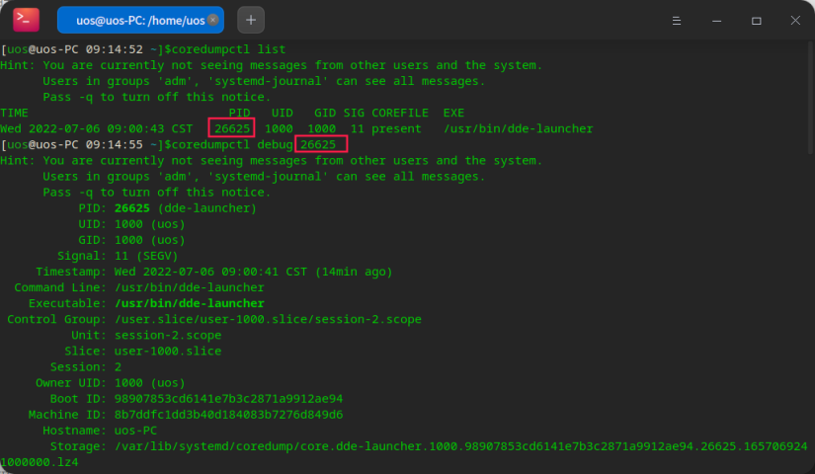
Task: Click the bold Executable path value
Action: tap(189, 303)
